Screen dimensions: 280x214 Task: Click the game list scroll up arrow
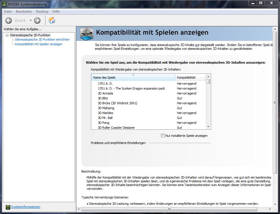(208, 77)
